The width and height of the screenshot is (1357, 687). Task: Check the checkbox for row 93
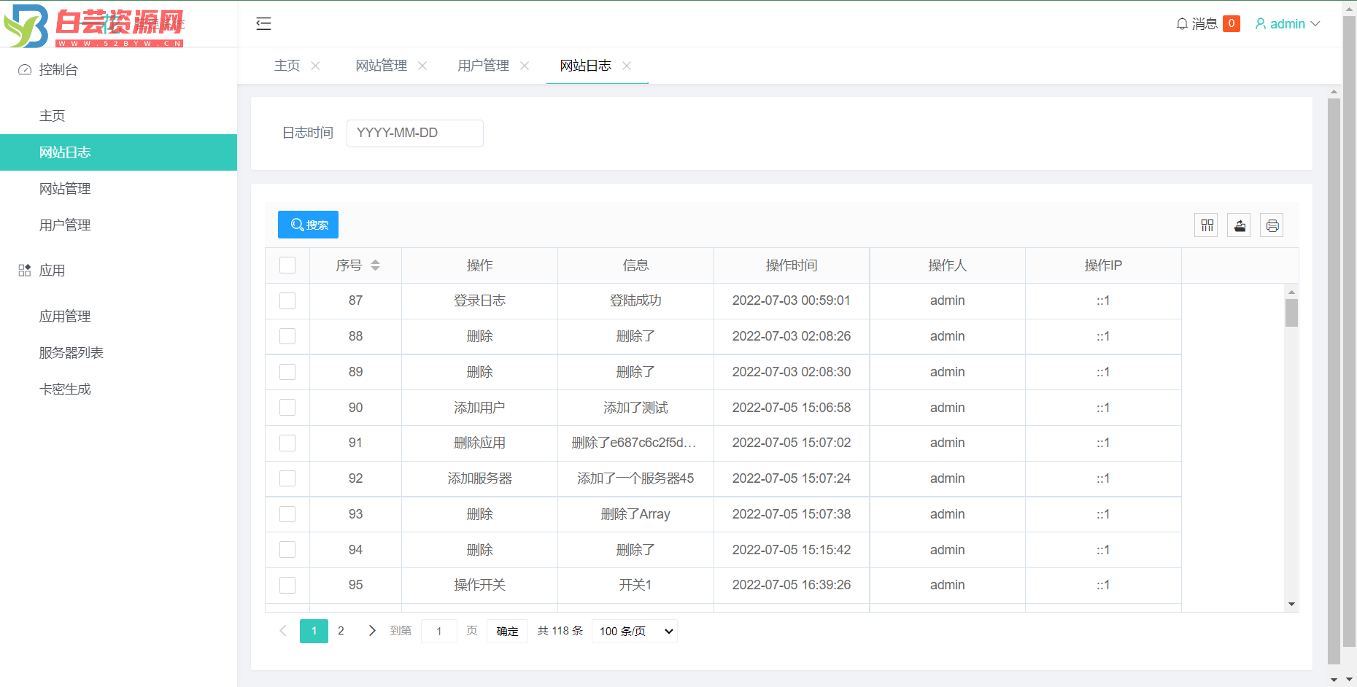click(287, 514)
